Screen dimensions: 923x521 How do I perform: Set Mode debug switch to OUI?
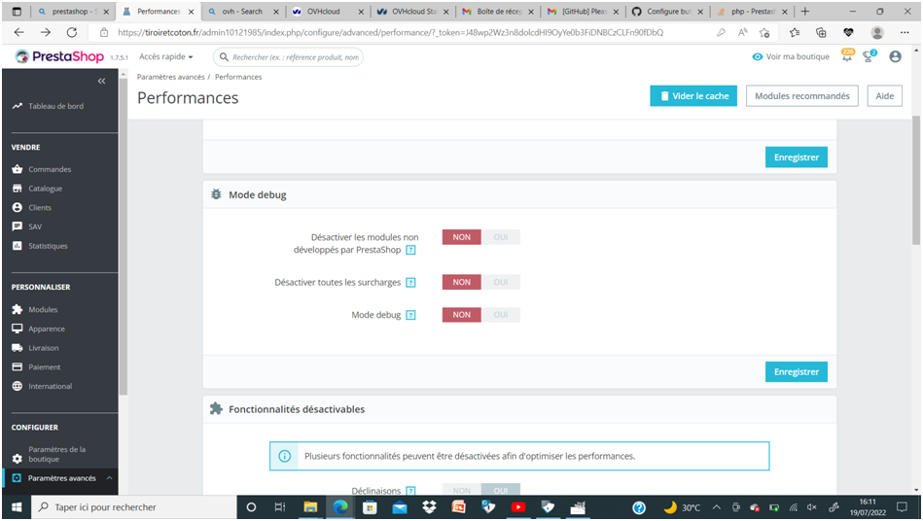pyautogui.click(x=501, y=315)
